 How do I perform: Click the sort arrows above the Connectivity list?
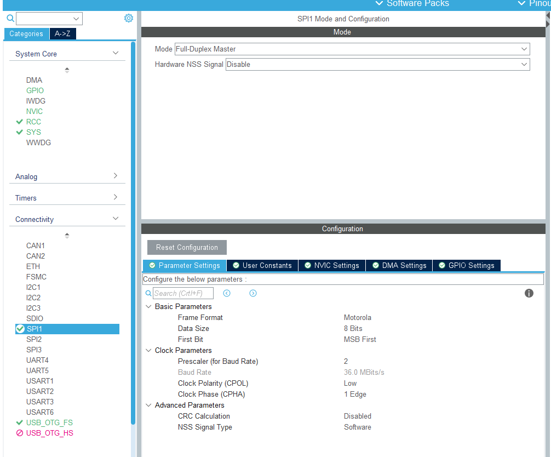point(67,235)
